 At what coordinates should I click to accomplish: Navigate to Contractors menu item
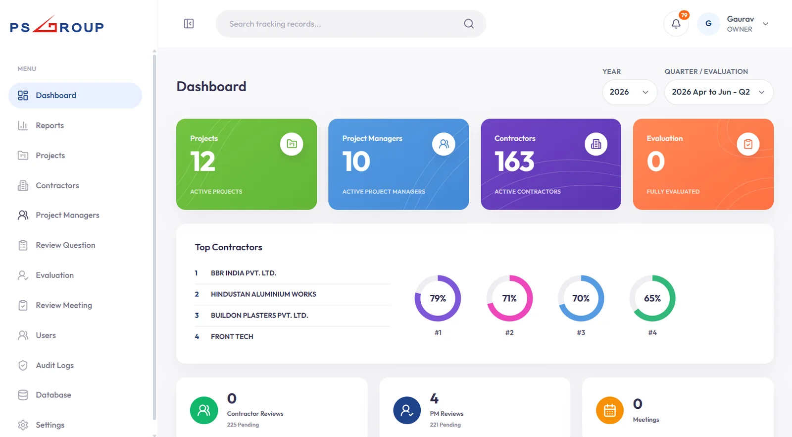(75, 186)
